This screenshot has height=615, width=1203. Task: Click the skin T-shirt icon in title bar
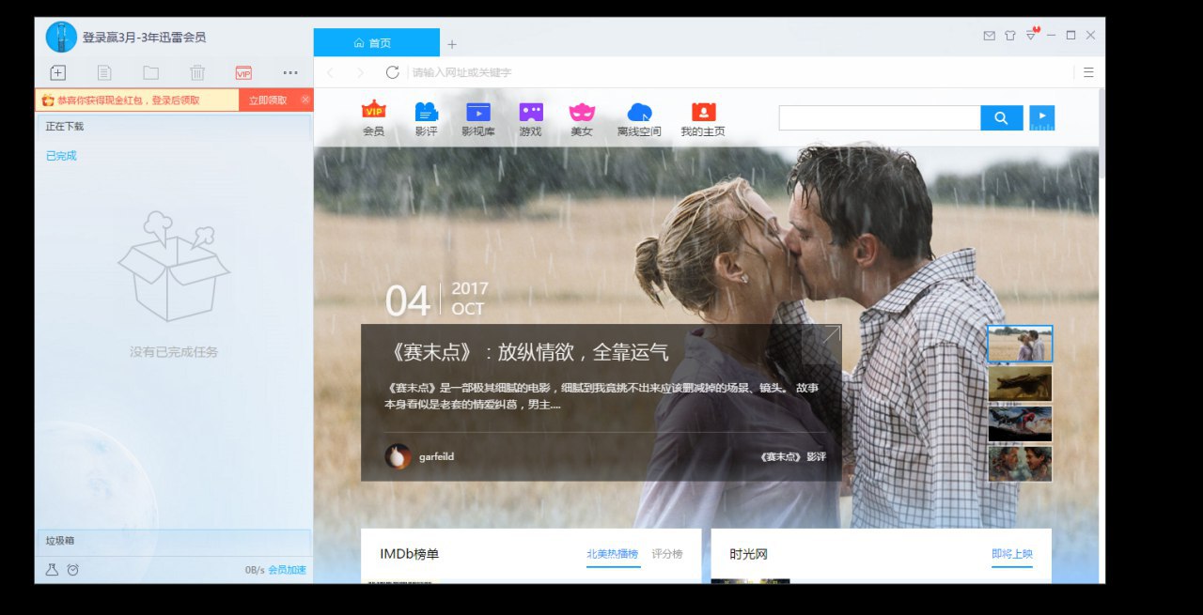(1010, 36)
